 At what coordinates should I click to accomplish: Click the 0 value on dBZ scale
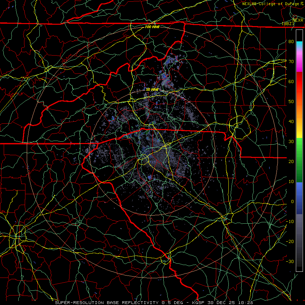(292, 202)
